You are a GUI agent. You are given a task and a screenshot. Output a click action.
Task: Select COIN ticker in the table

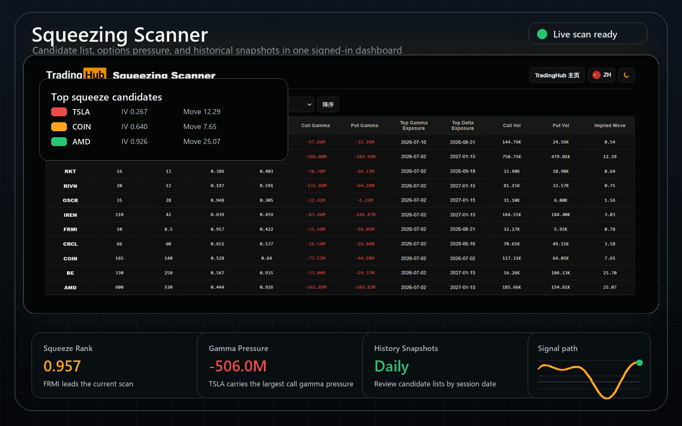[x=70, y=259]
